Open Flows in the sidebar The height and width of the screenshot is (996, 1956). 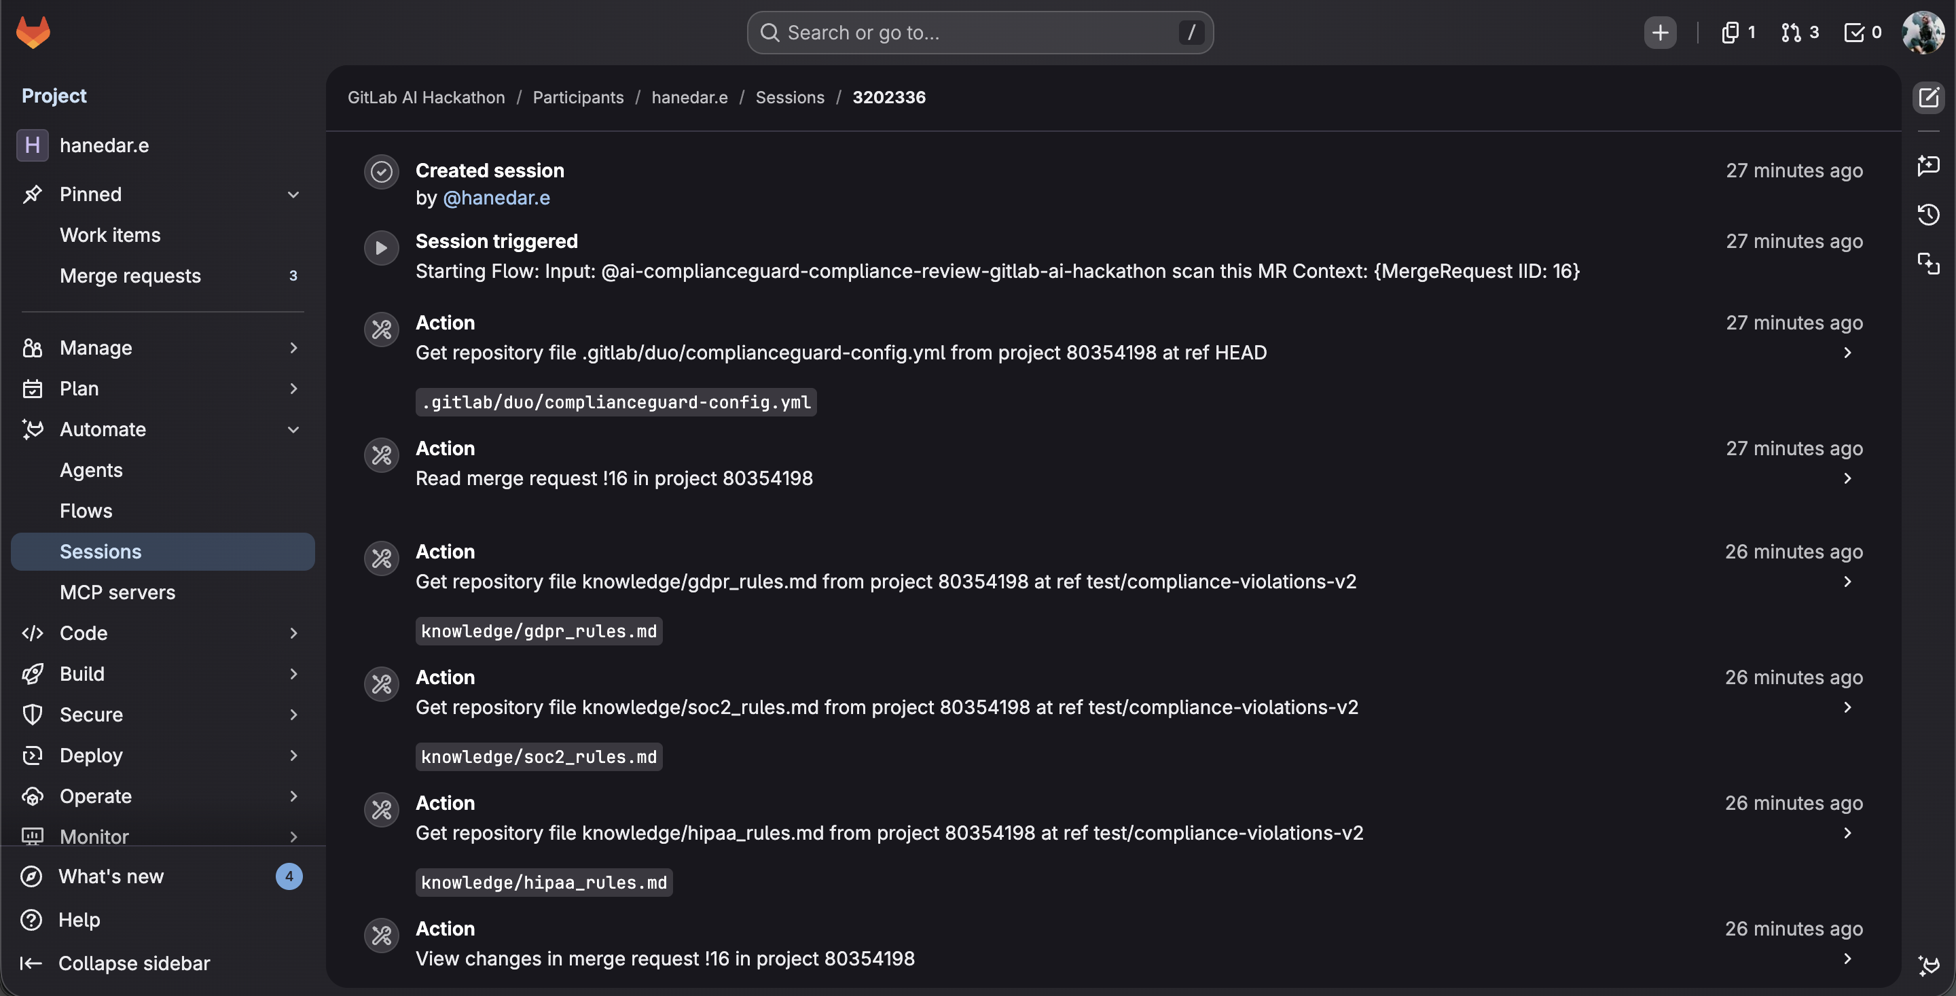[86, 510]
